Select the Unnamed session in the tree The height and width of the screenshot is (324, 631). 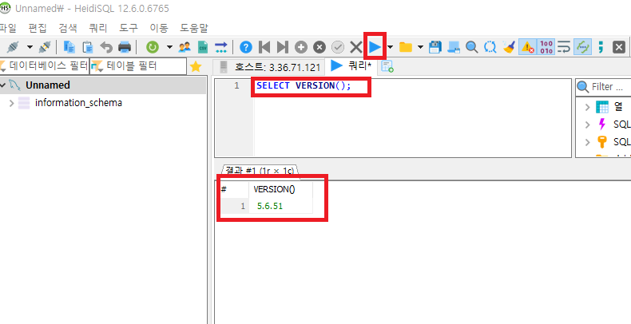tap(47, 85)
